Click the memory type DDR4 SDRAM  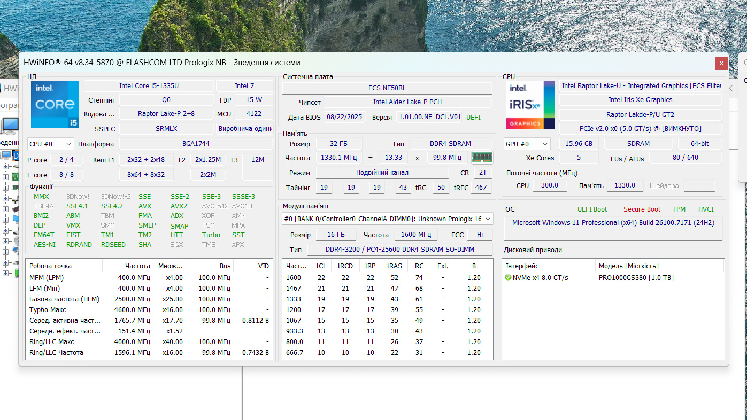click(451, 144)
